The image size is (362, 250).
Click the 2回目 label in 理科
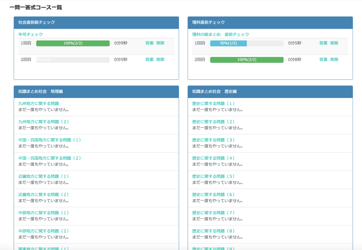[200, 59]
